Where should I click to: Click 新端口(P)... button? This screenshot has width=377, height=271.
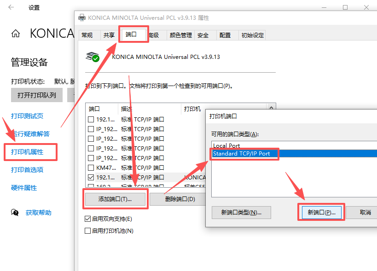point(321,213)
